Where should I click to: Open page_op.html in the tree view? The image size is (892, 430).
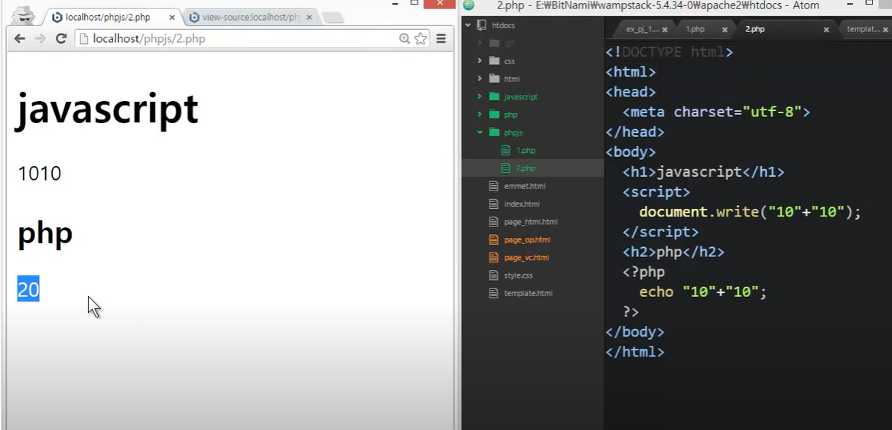(x=527, y=240)
